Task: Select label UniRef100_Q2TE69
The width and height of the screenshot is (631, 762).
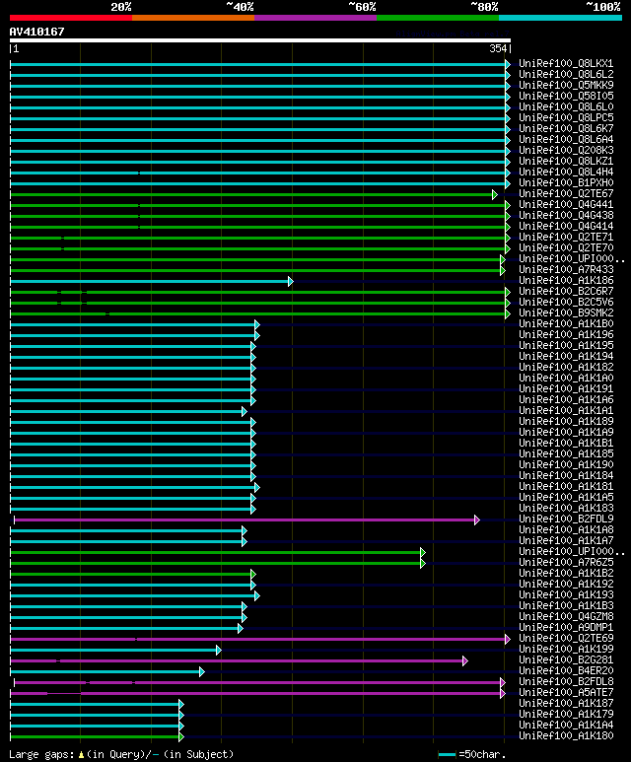Action: pyautogui.click(x=566, y=638)
